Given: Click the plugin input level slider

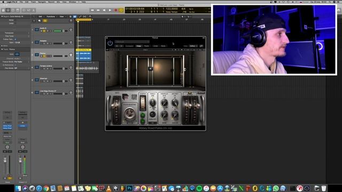Looking at the screenshot, I should pos(116,110).
